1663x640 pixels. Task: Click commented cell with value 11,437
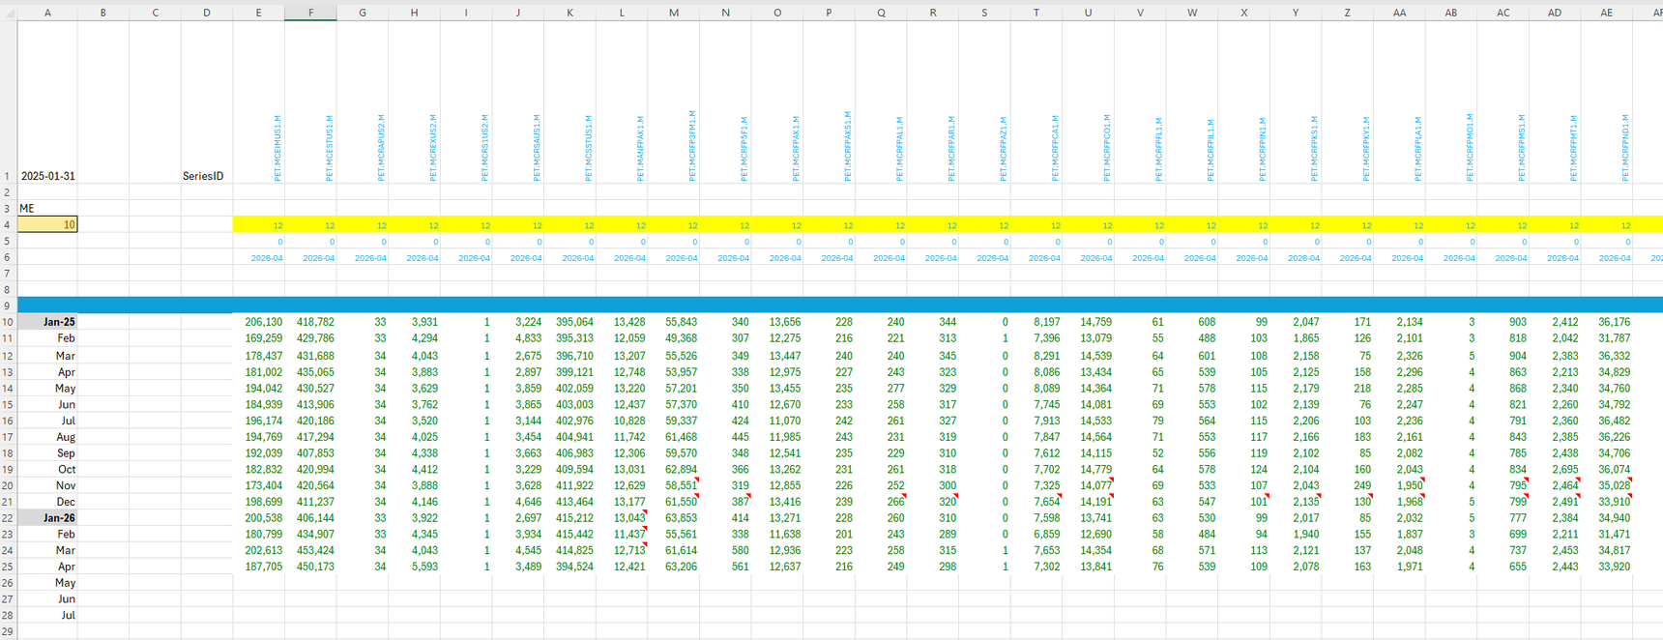tap(622, 534)
